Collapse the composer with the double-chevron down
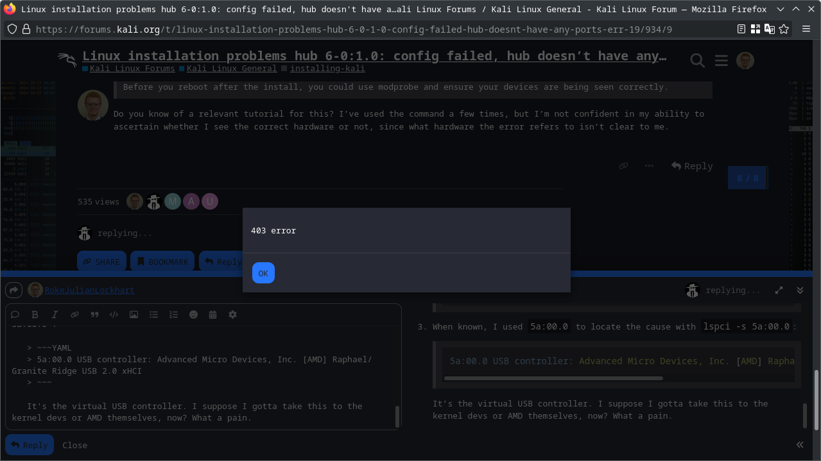The image size is (821, 461). (800, 290)
